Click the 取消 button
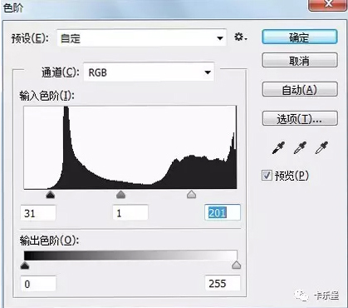Image resolution: width=348 pixels, height=308 pixels. click(300, 60)
